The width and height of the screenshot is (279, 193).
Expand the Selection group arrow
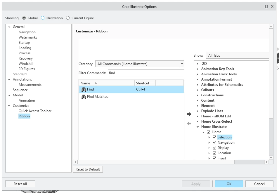click(209, 137)
